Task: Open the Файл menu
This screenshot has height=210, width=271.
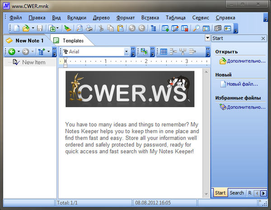Action: click(x=15, y=18)
